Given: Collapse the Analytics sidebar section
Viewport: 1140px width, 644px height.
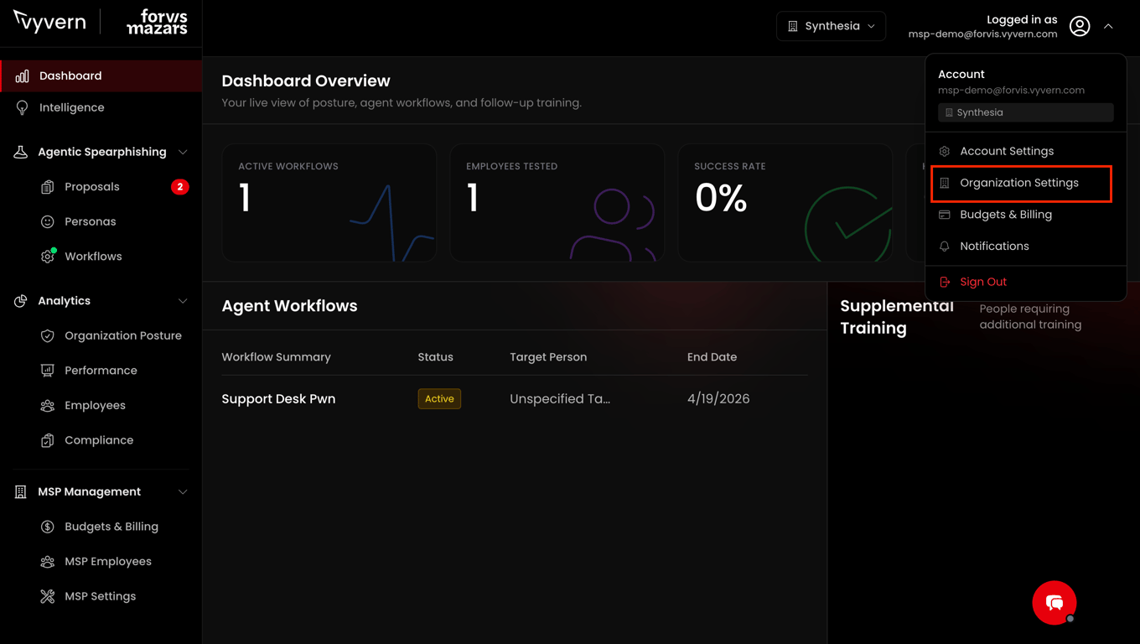Looking at the screenshot, I should coord(183,301).
